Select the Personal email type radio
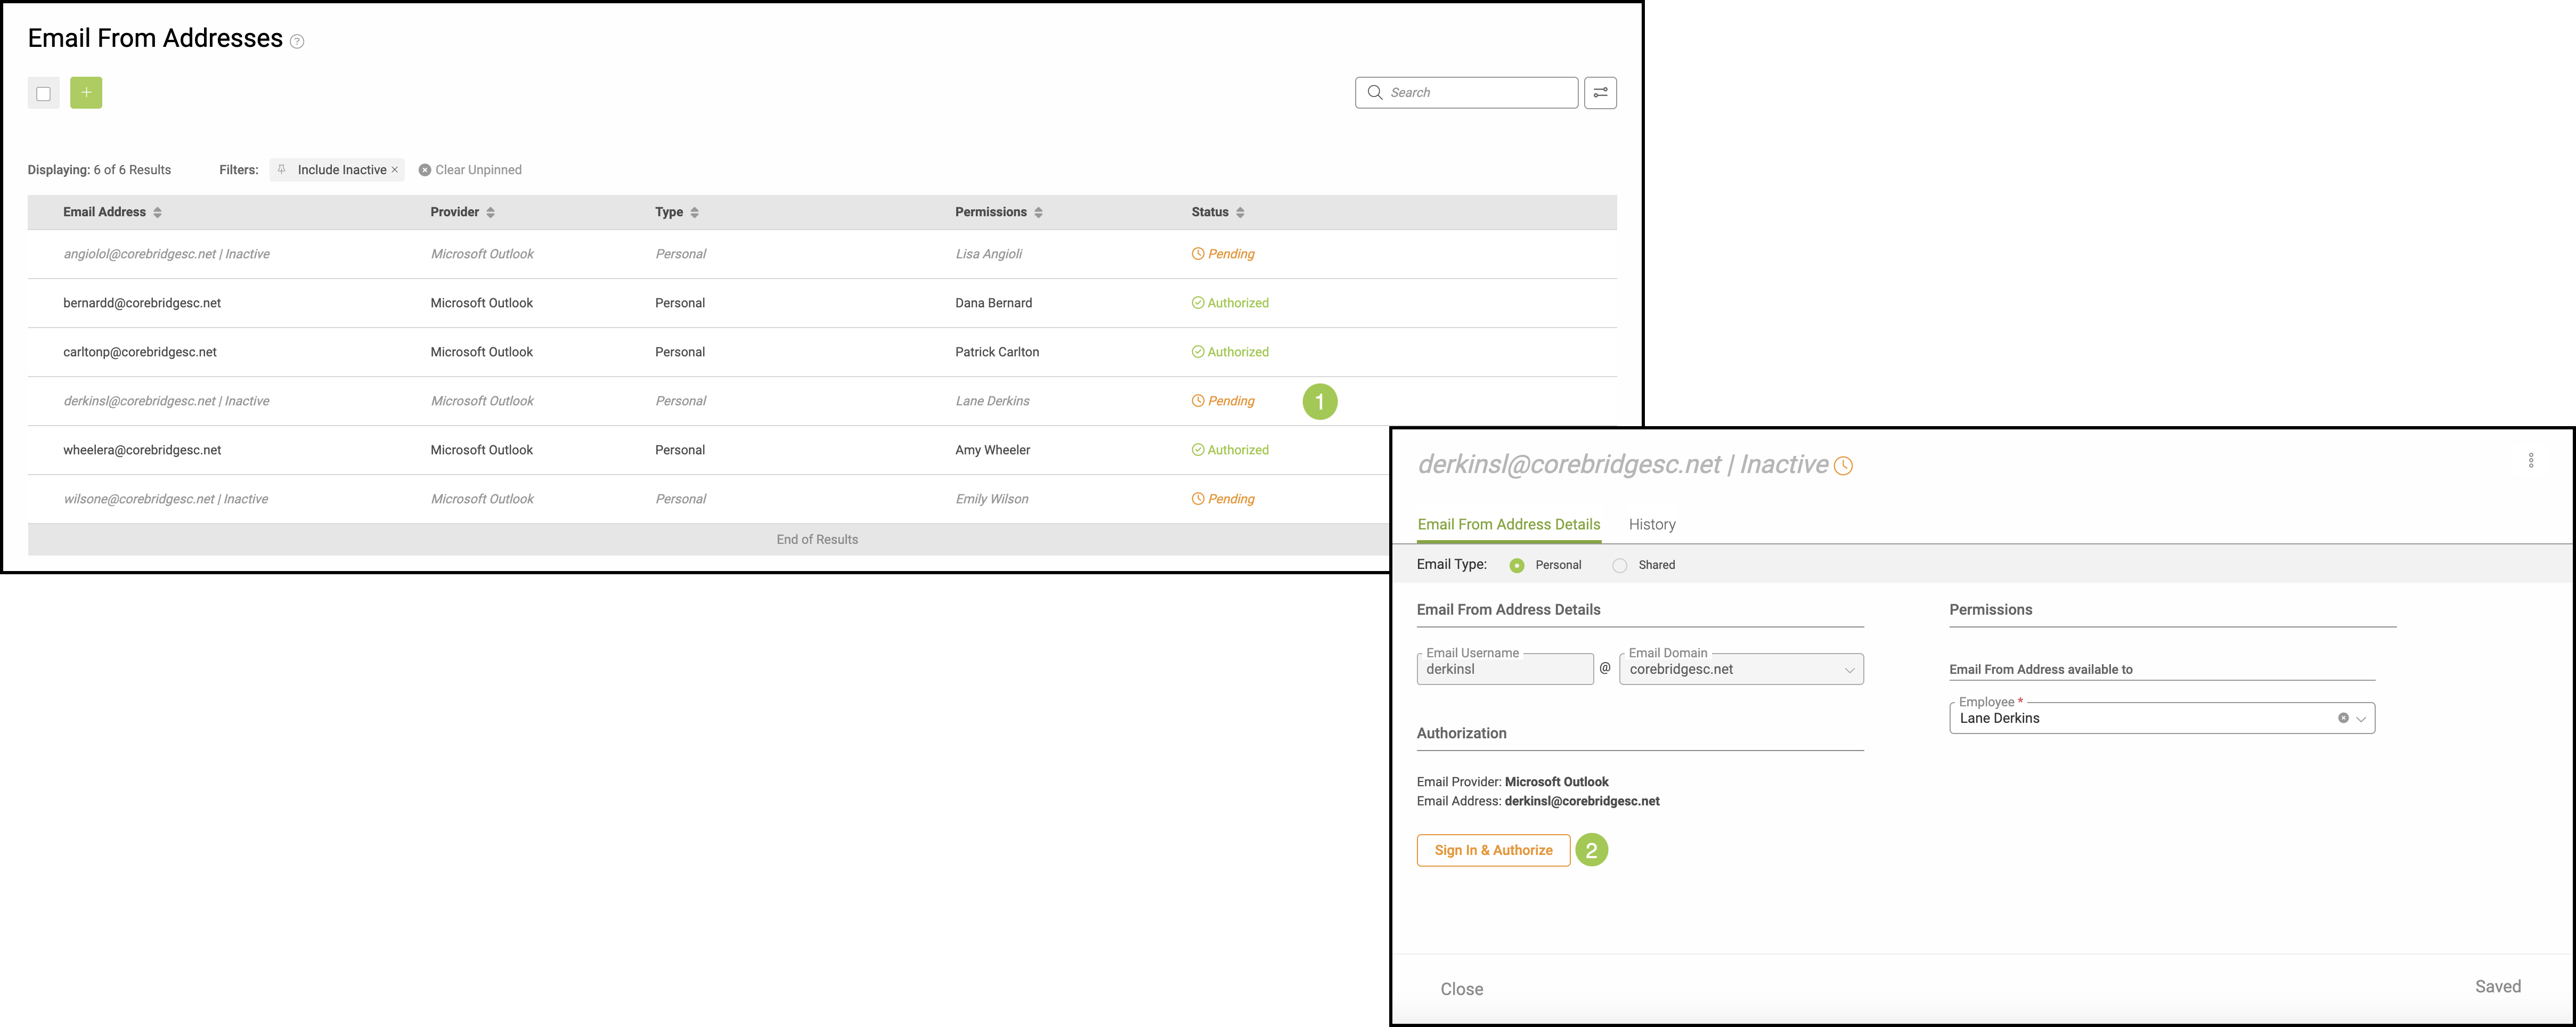 [1517, 566]
